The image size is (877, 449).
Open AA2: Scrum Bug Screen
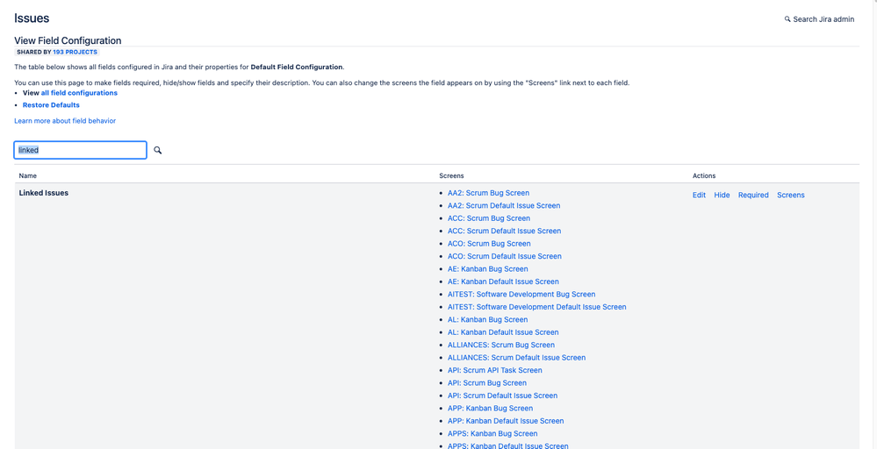[x=488, y=193]
